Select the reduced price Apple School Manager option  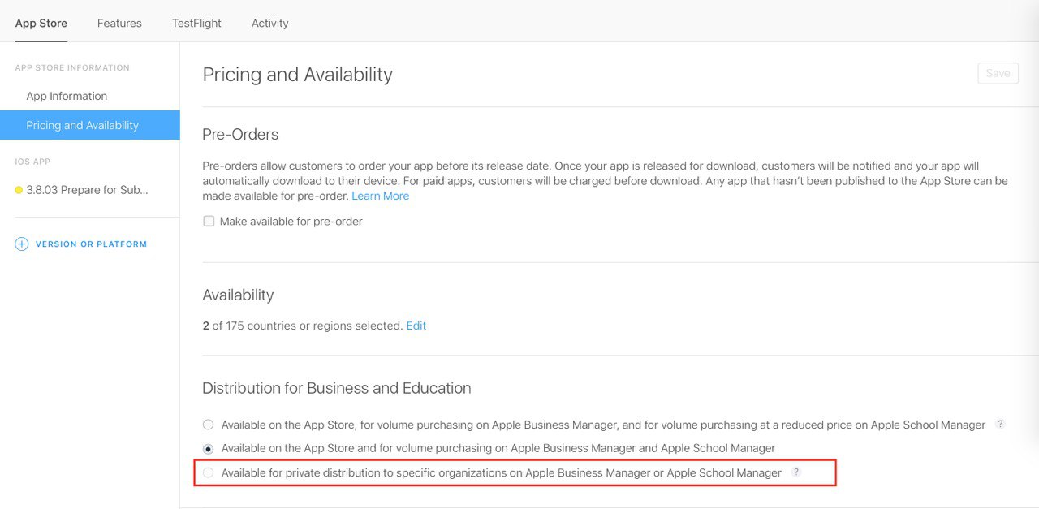[x=209, y=425]
